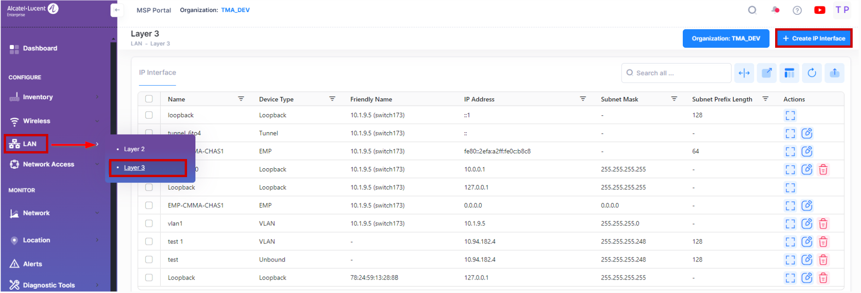
Task: Select Layer 2 in the LAN submenu
Action: click(134, 149)
